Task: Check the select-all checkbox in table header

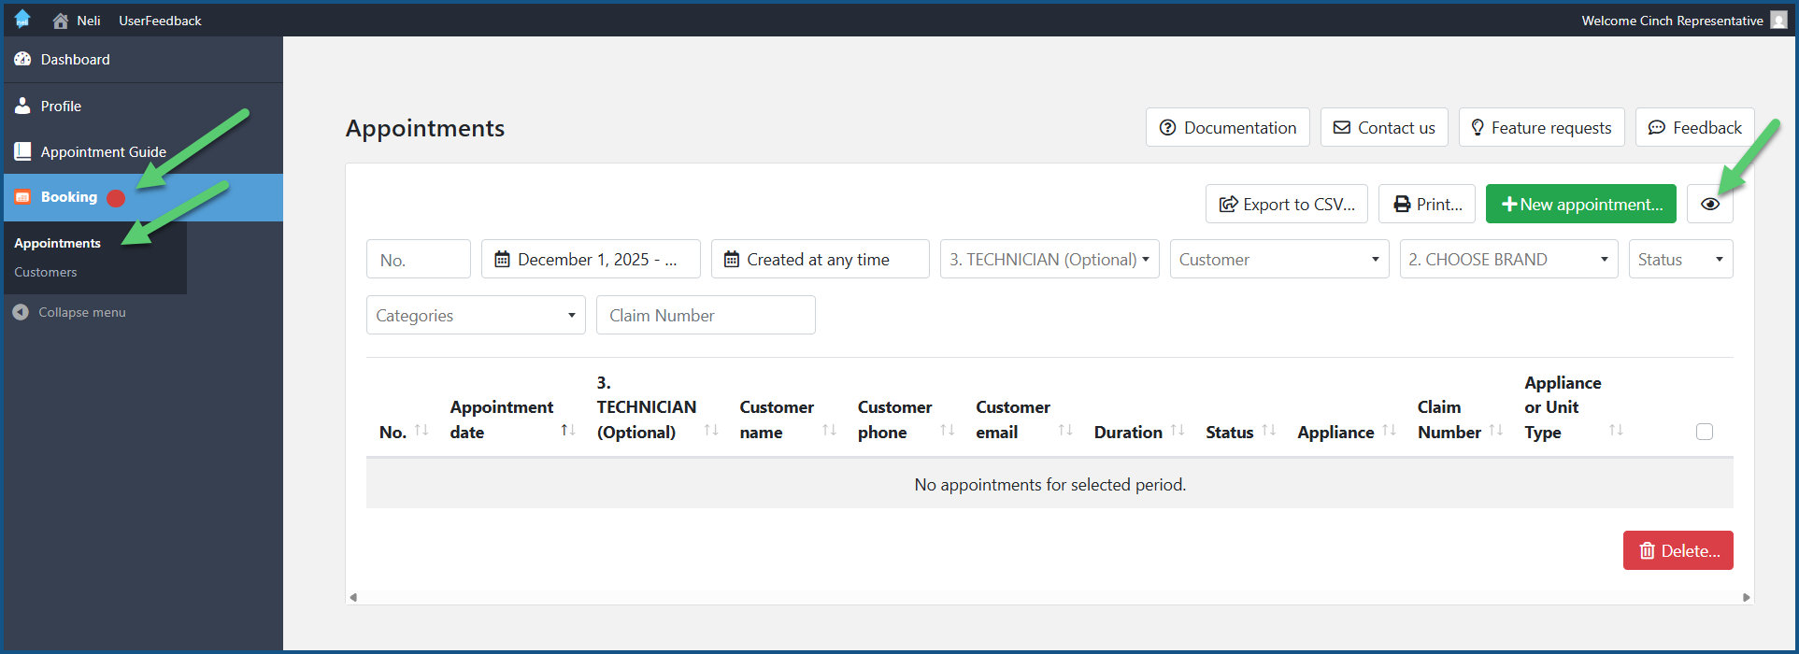Action: [1705, 432]
